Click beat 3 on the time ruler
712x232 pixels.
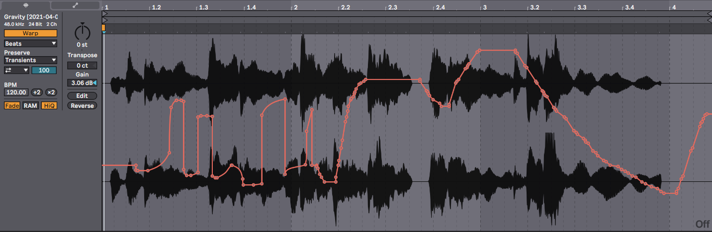[x=485, y=8]
